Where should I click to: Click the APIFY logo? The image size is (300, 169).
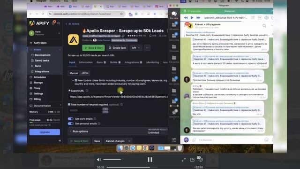pos(39,23)
